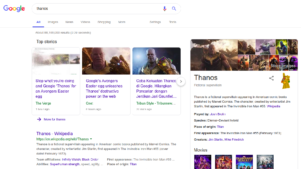This screenshot has width=301, height=169.
Task: Open Guardians of the Galaxy movie poster
Action: pyautogui.click(x=244, y=162)
